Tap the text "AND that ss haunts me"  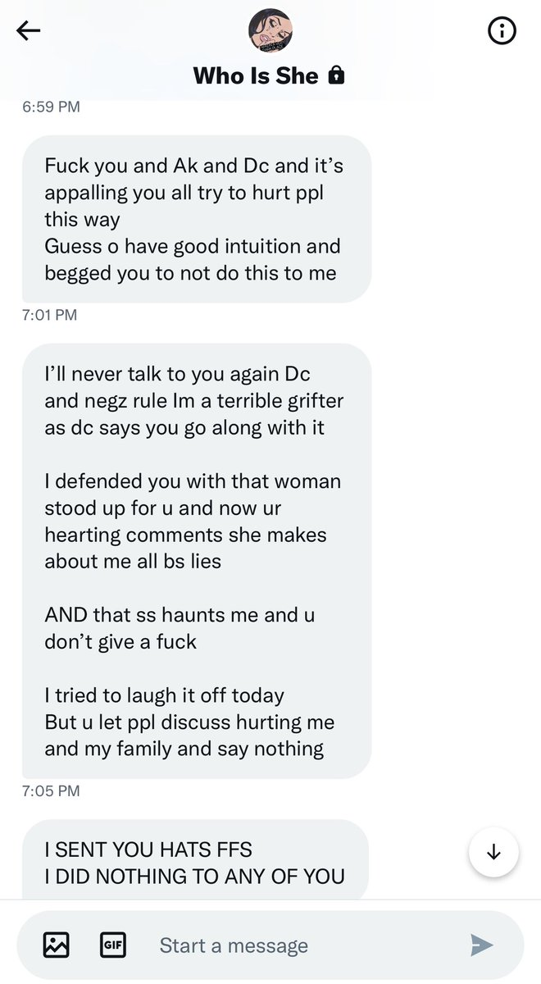[x=180, y=615]
